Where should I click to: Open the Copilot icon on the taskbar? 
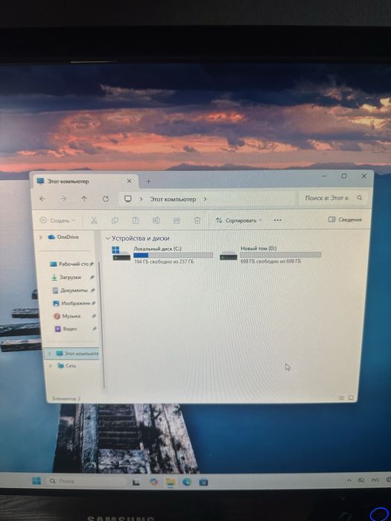pyautogui.click(x=153, y=482)
